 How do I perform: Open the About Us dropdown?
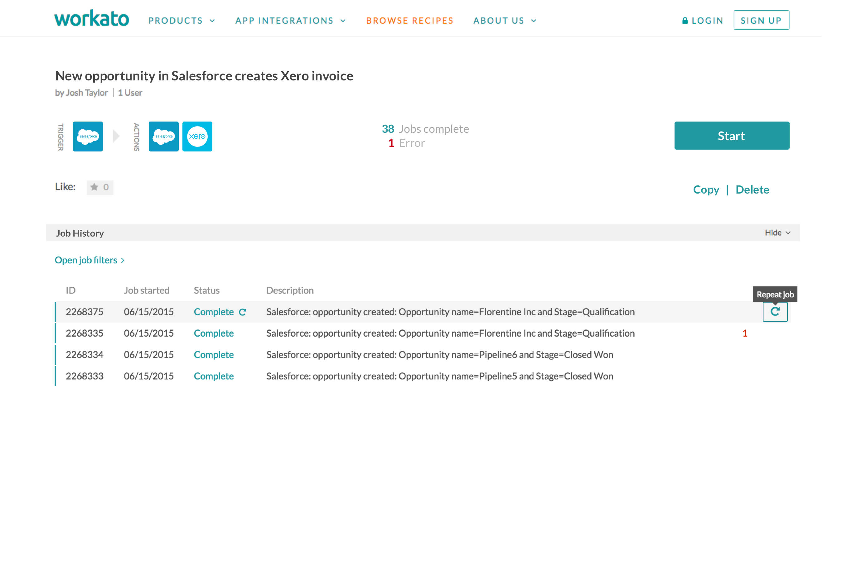tap(504, 21)
